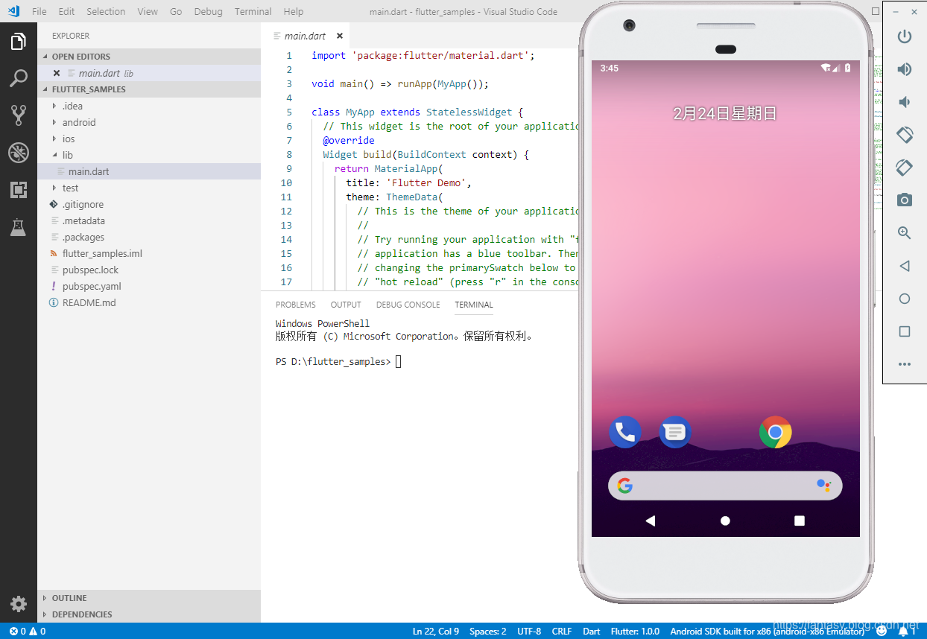Click emulator rotate left button

[x=904, y=135]
